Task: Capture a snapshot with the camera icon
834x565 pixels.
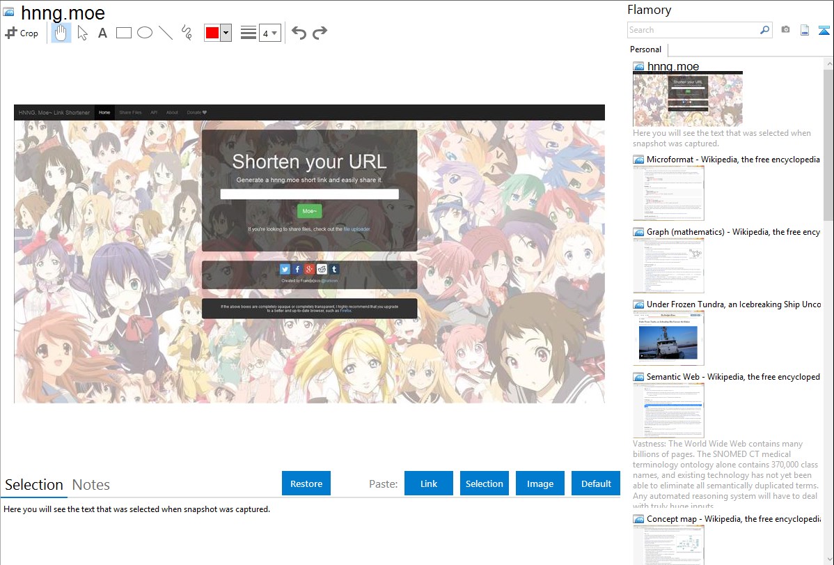Action: click(x=785, y=30)
